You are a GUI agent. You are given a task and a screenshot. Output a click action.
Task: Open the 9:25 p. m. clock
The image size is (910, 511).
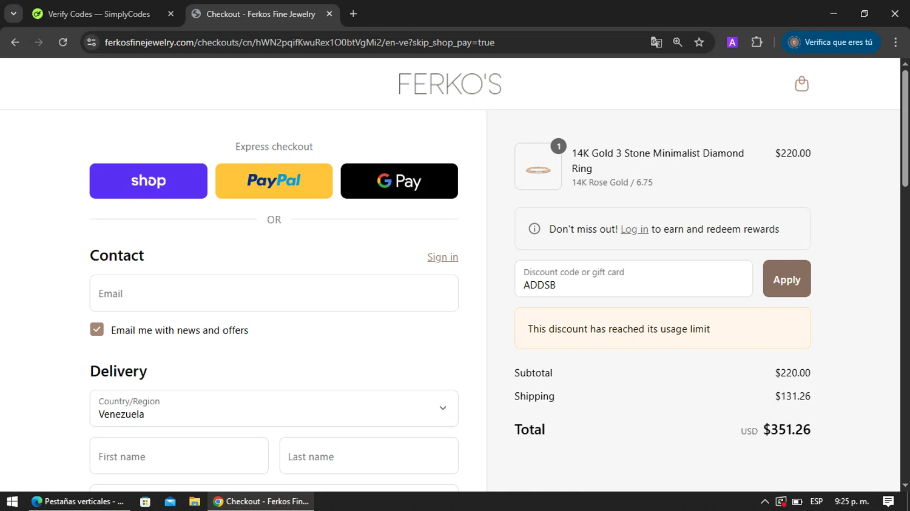(852, 501)
